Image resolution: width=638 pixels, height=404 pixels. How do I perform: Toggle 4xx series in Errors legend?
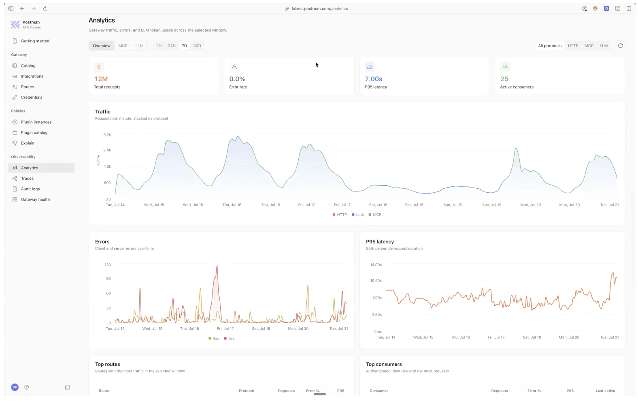point(214,338)
